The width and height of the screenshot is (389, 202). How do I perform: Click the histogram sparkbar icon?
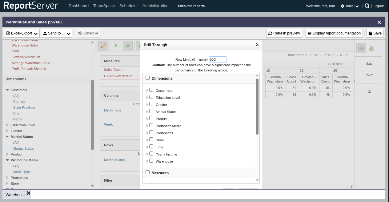369,64
